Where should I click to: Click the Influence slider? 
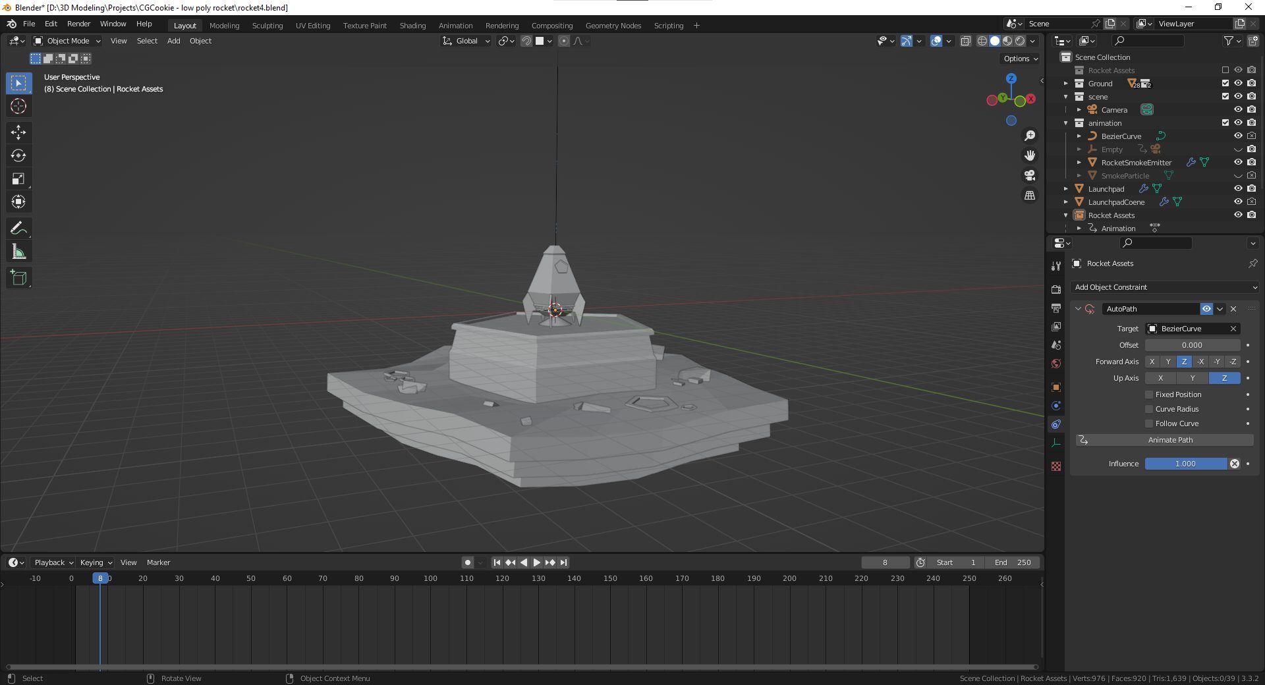tap(1185, 464)
